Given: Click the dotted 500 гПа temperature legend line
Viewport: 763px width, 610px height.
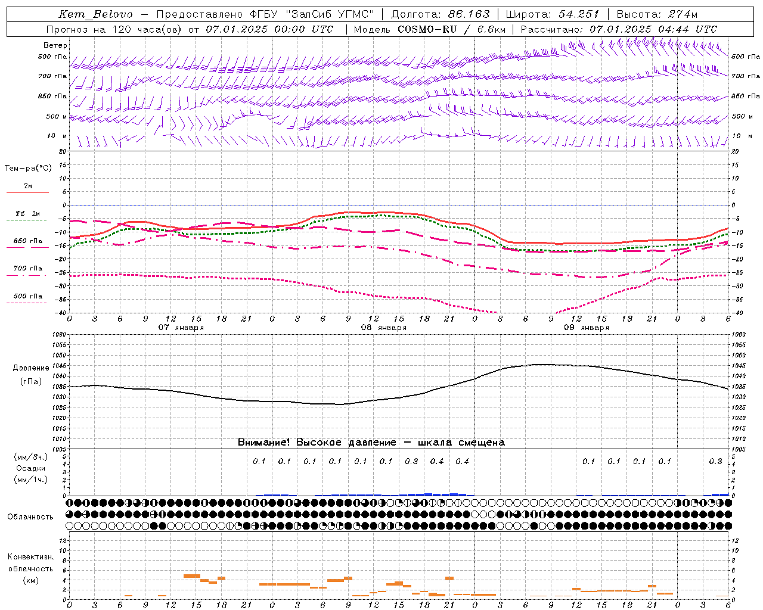Looking at the screenshot, I should (x=26, y=303).
